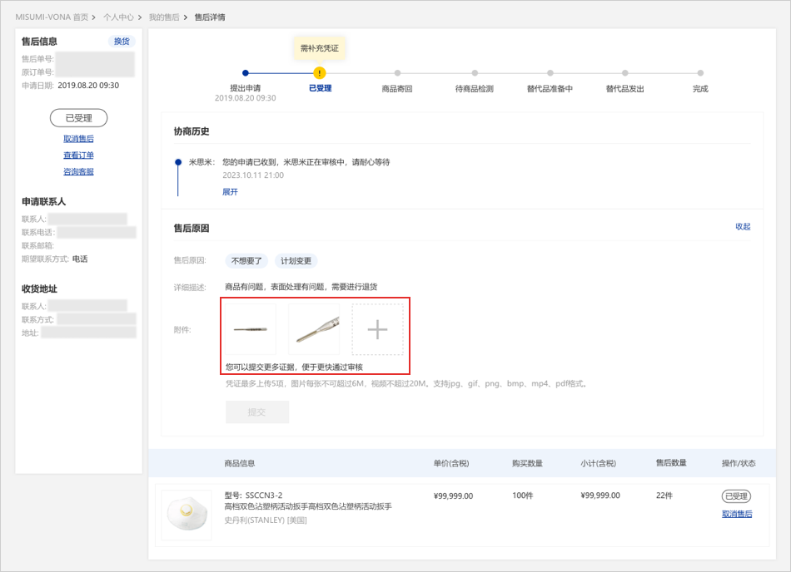Click 咨询客服 to contact support
The width and height of the screenshot is (791, 572).
(78, 172)
